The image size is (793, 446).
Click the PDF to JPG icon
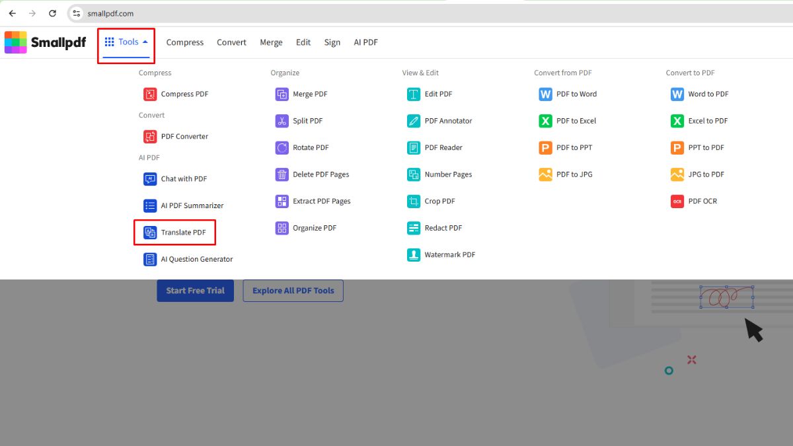pyautogui.click(x=545, y=174)
